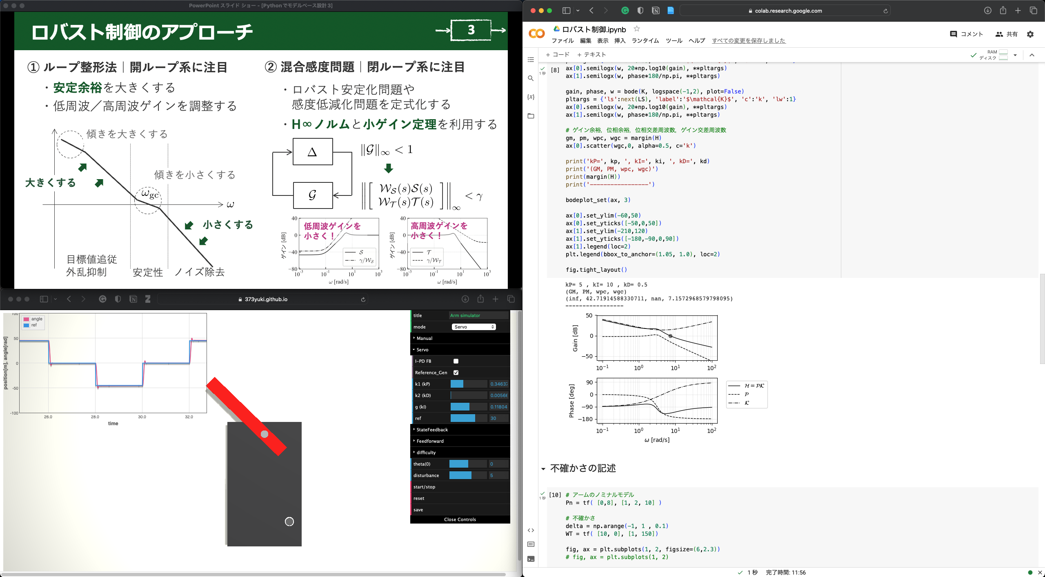Viewport: 1045px width, 577px height.
Task: Enable the I-PD FB checkbox
Action: (456, 361)
